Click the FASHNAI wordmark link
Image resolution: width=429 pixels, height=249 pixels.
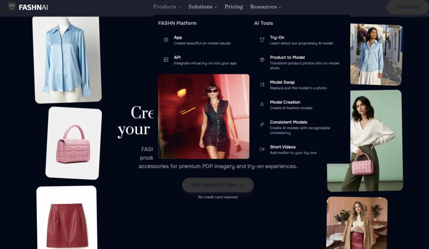click(x=33, y=7)
